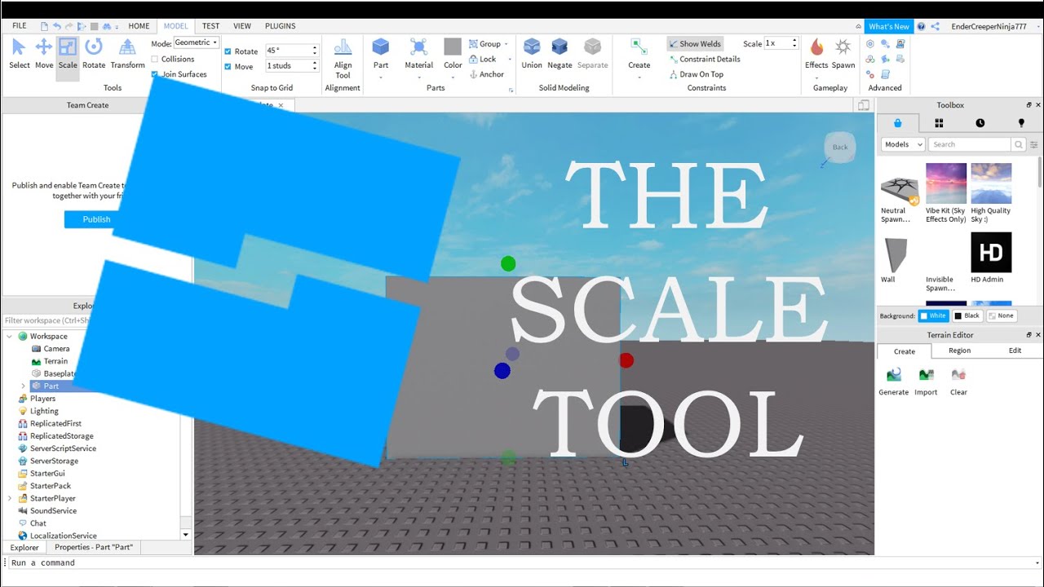Open the Toolbox Creations lightbulb tab
Screen dimensions: 1044x587
pos(1021,123)
